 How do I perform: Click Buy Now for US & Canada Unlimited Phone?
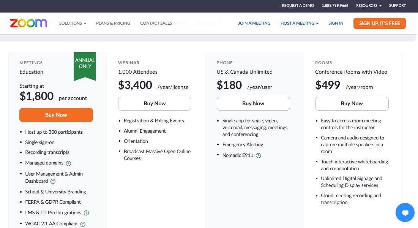tap(253, 103)
